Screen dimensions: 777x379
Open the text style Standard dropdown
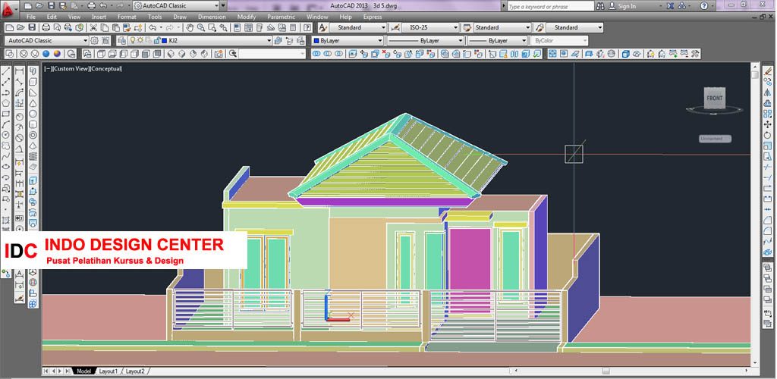coord(358,28)
